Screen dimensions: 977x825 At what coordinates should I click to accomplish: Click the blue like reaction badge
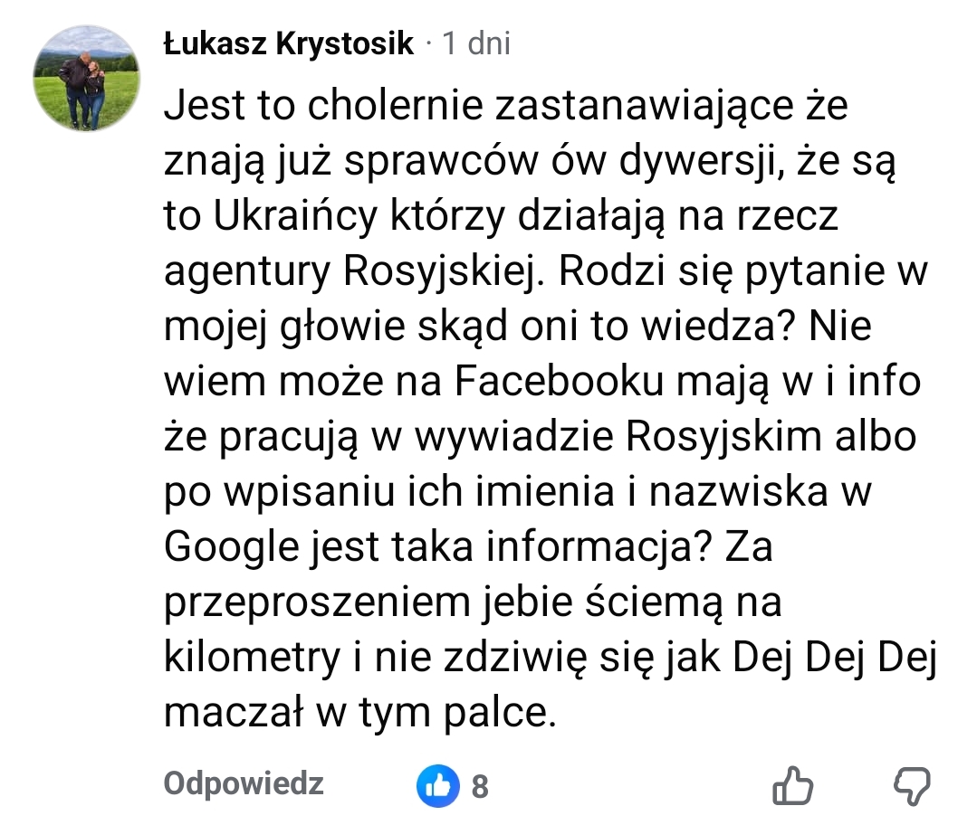(x=436, y=786)
